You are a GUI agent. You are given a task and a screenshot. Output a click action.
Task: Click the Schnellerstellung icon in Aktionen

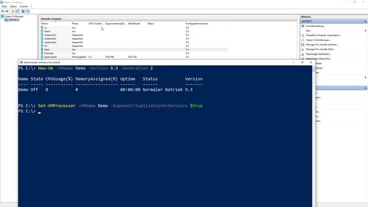pos(303,26)
